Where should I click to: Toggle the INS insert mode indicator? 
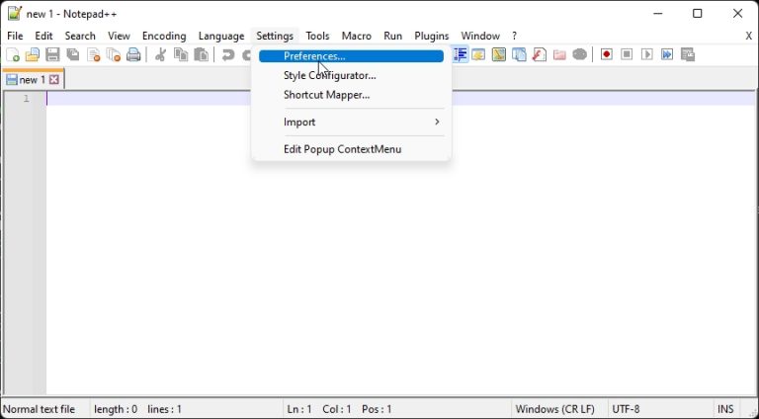coord(725,409)
